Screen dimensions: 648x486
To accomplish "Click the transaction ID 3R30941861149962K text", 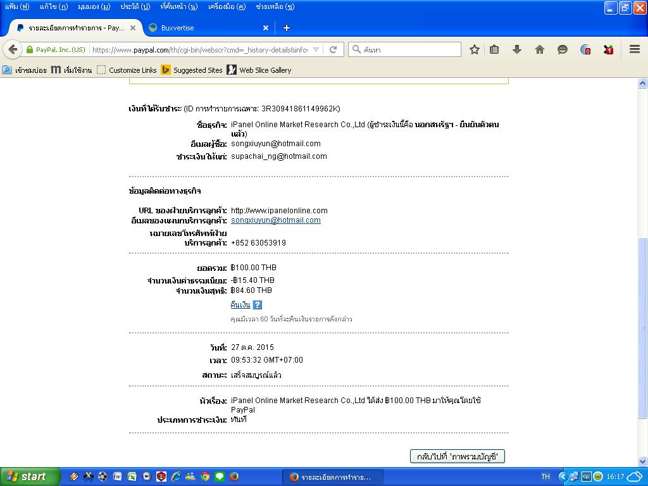I will pyautogui.click(x=301, y=109).
